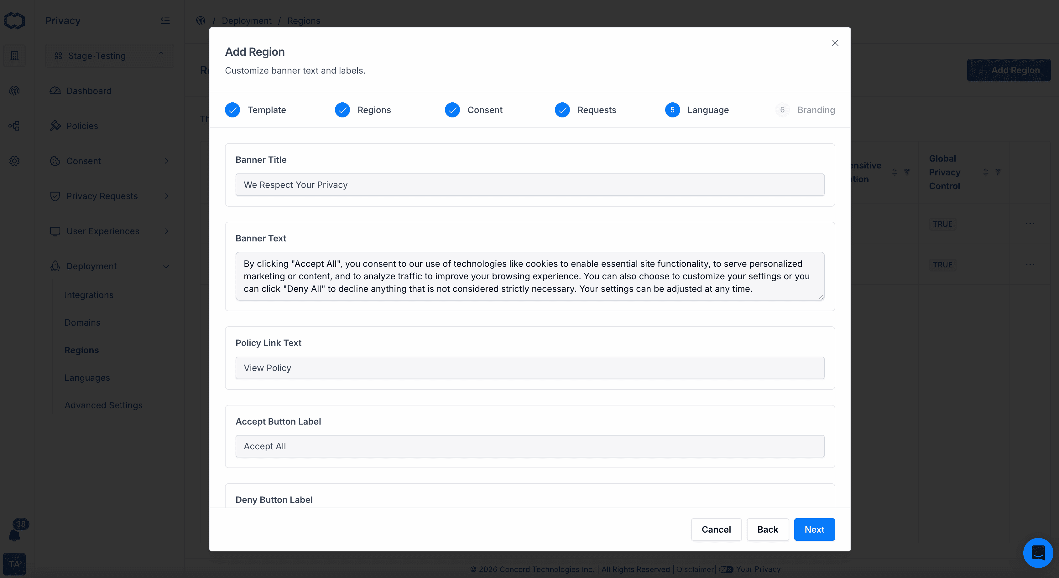Close the Add Region dialog

point(835,43)
